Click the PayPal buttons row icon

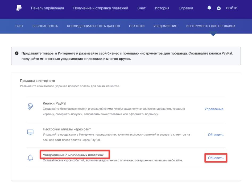30,107
